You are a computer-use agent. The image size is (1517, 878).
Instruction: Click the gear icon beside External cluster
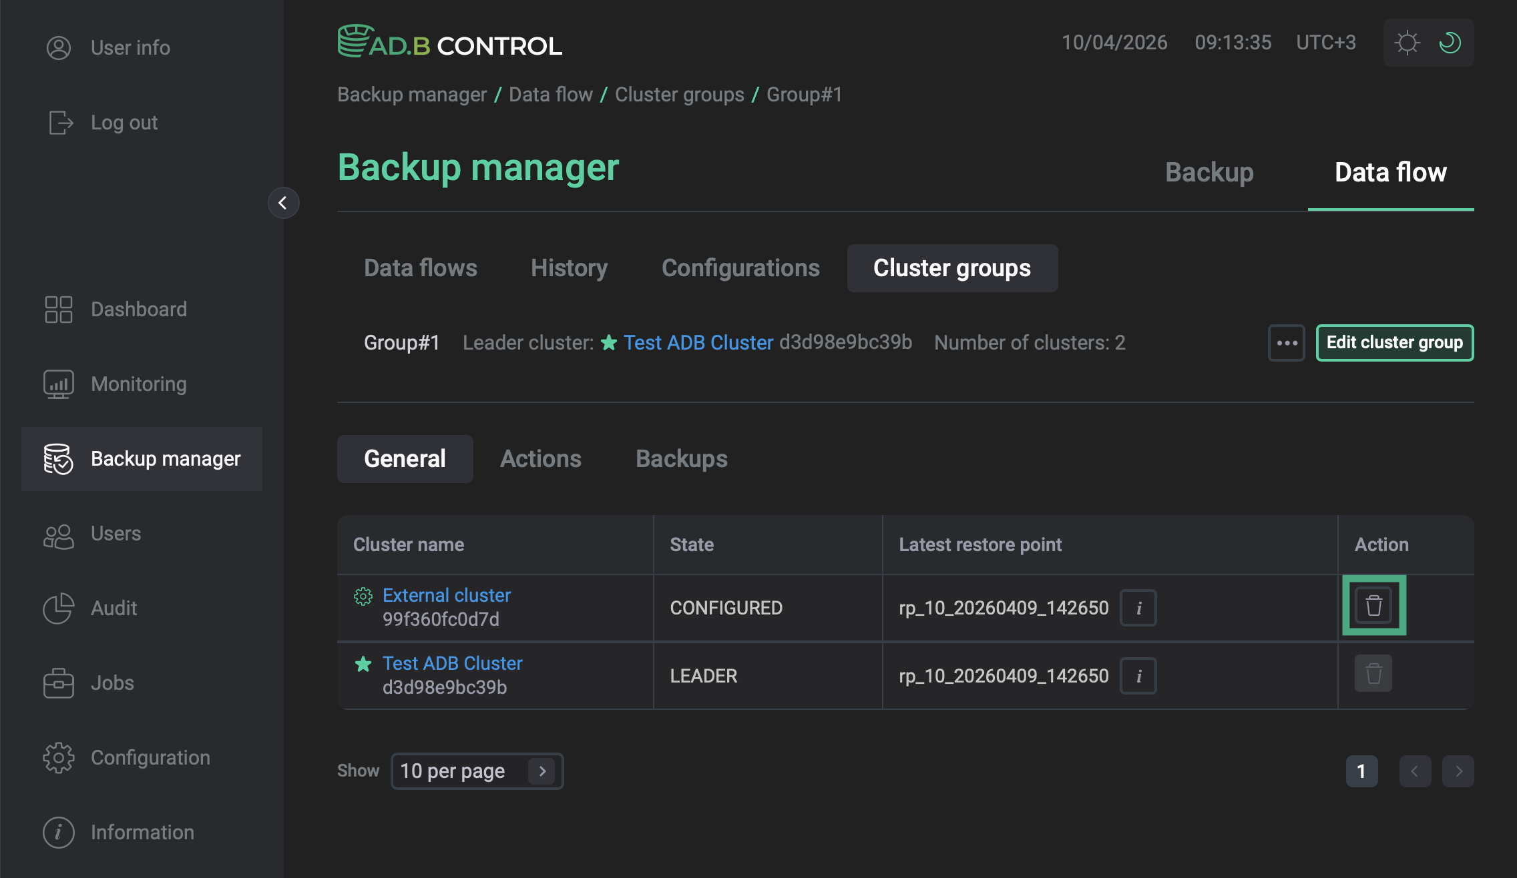[363, 596]
